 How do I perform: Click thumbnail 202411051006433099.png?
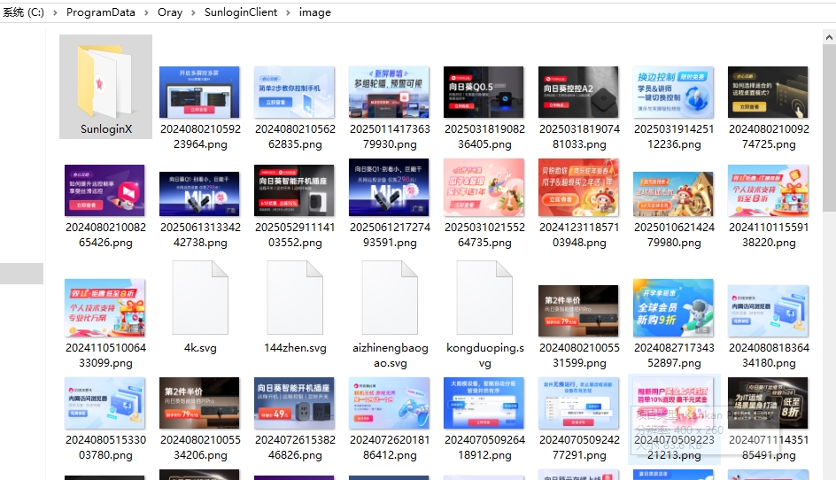tap(104, 307)
